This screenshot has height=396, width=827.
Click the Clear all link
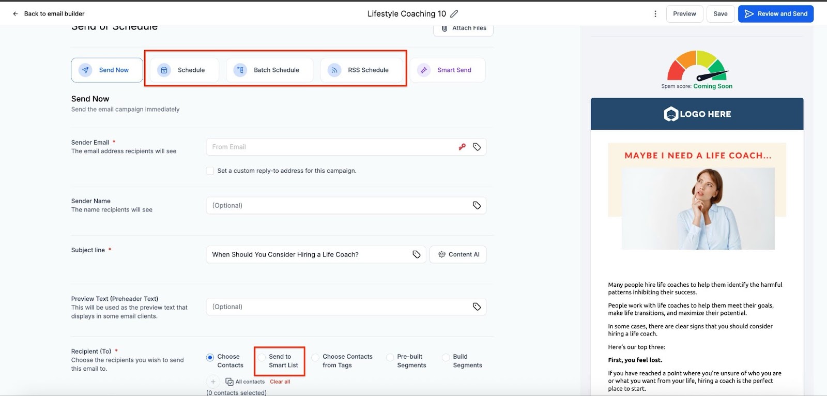280,382
